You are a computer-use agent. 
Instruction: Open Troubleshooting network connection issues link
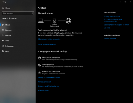[113, 20]
